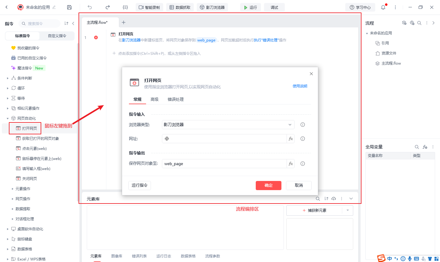This screenshot has height=262, width=440.
Task: Click the info icon beside 网址
Action: (x=302, y=139)
